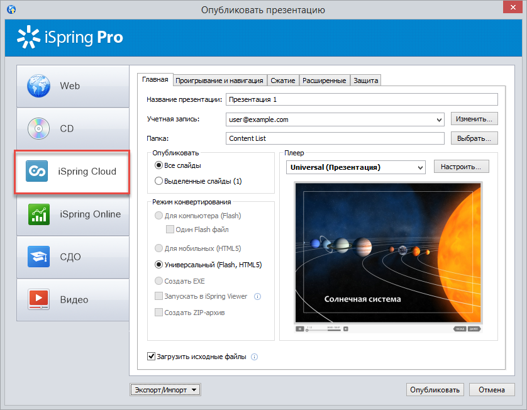Viewport: 527px width, 410px height.
Task: Click the Отмена button
Action: 492,390
